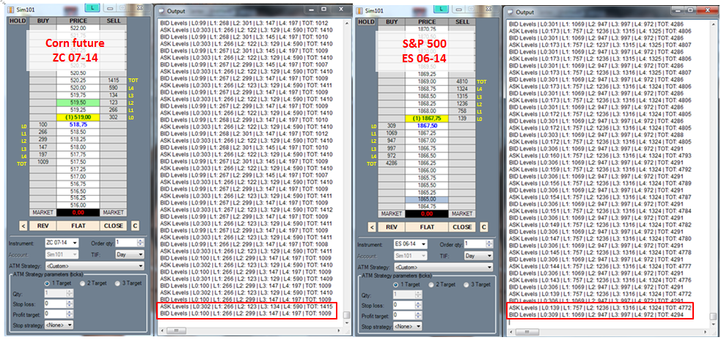Click the green L button in S&P SuperDOM title
Screen dimensions: 721x340
point(442,8)
